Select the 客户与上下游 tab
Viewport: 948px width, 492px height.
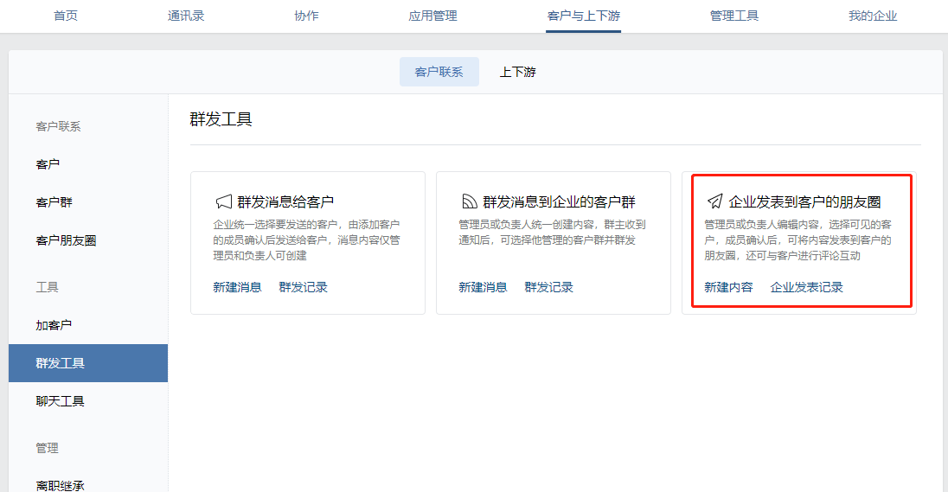click(x=584, y=16)
